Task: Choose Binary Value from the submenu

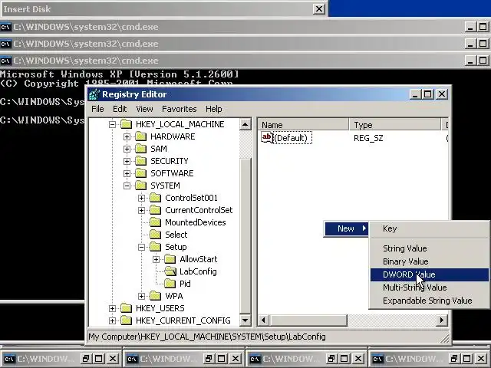Action: (430, 261)
